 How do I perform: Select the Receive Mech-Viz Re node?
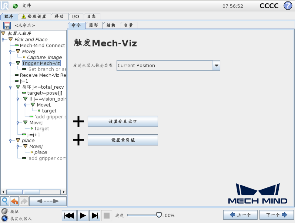click(43, 75)
